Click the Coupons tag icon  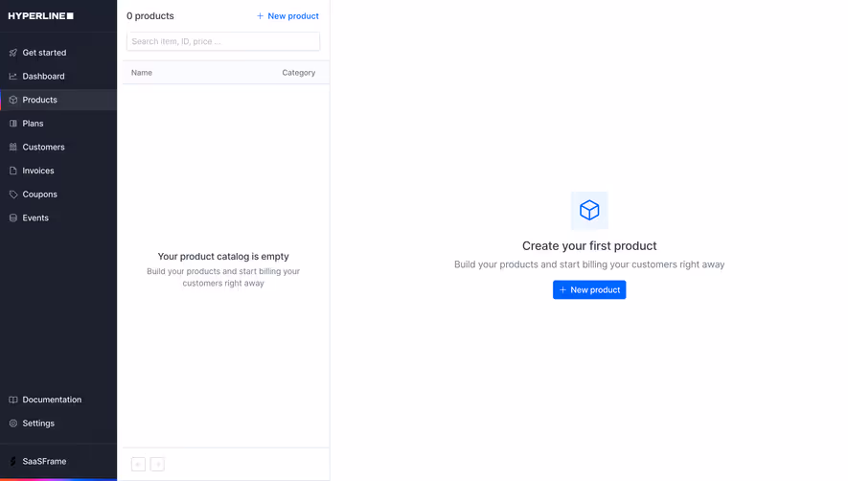coord(13,195)
